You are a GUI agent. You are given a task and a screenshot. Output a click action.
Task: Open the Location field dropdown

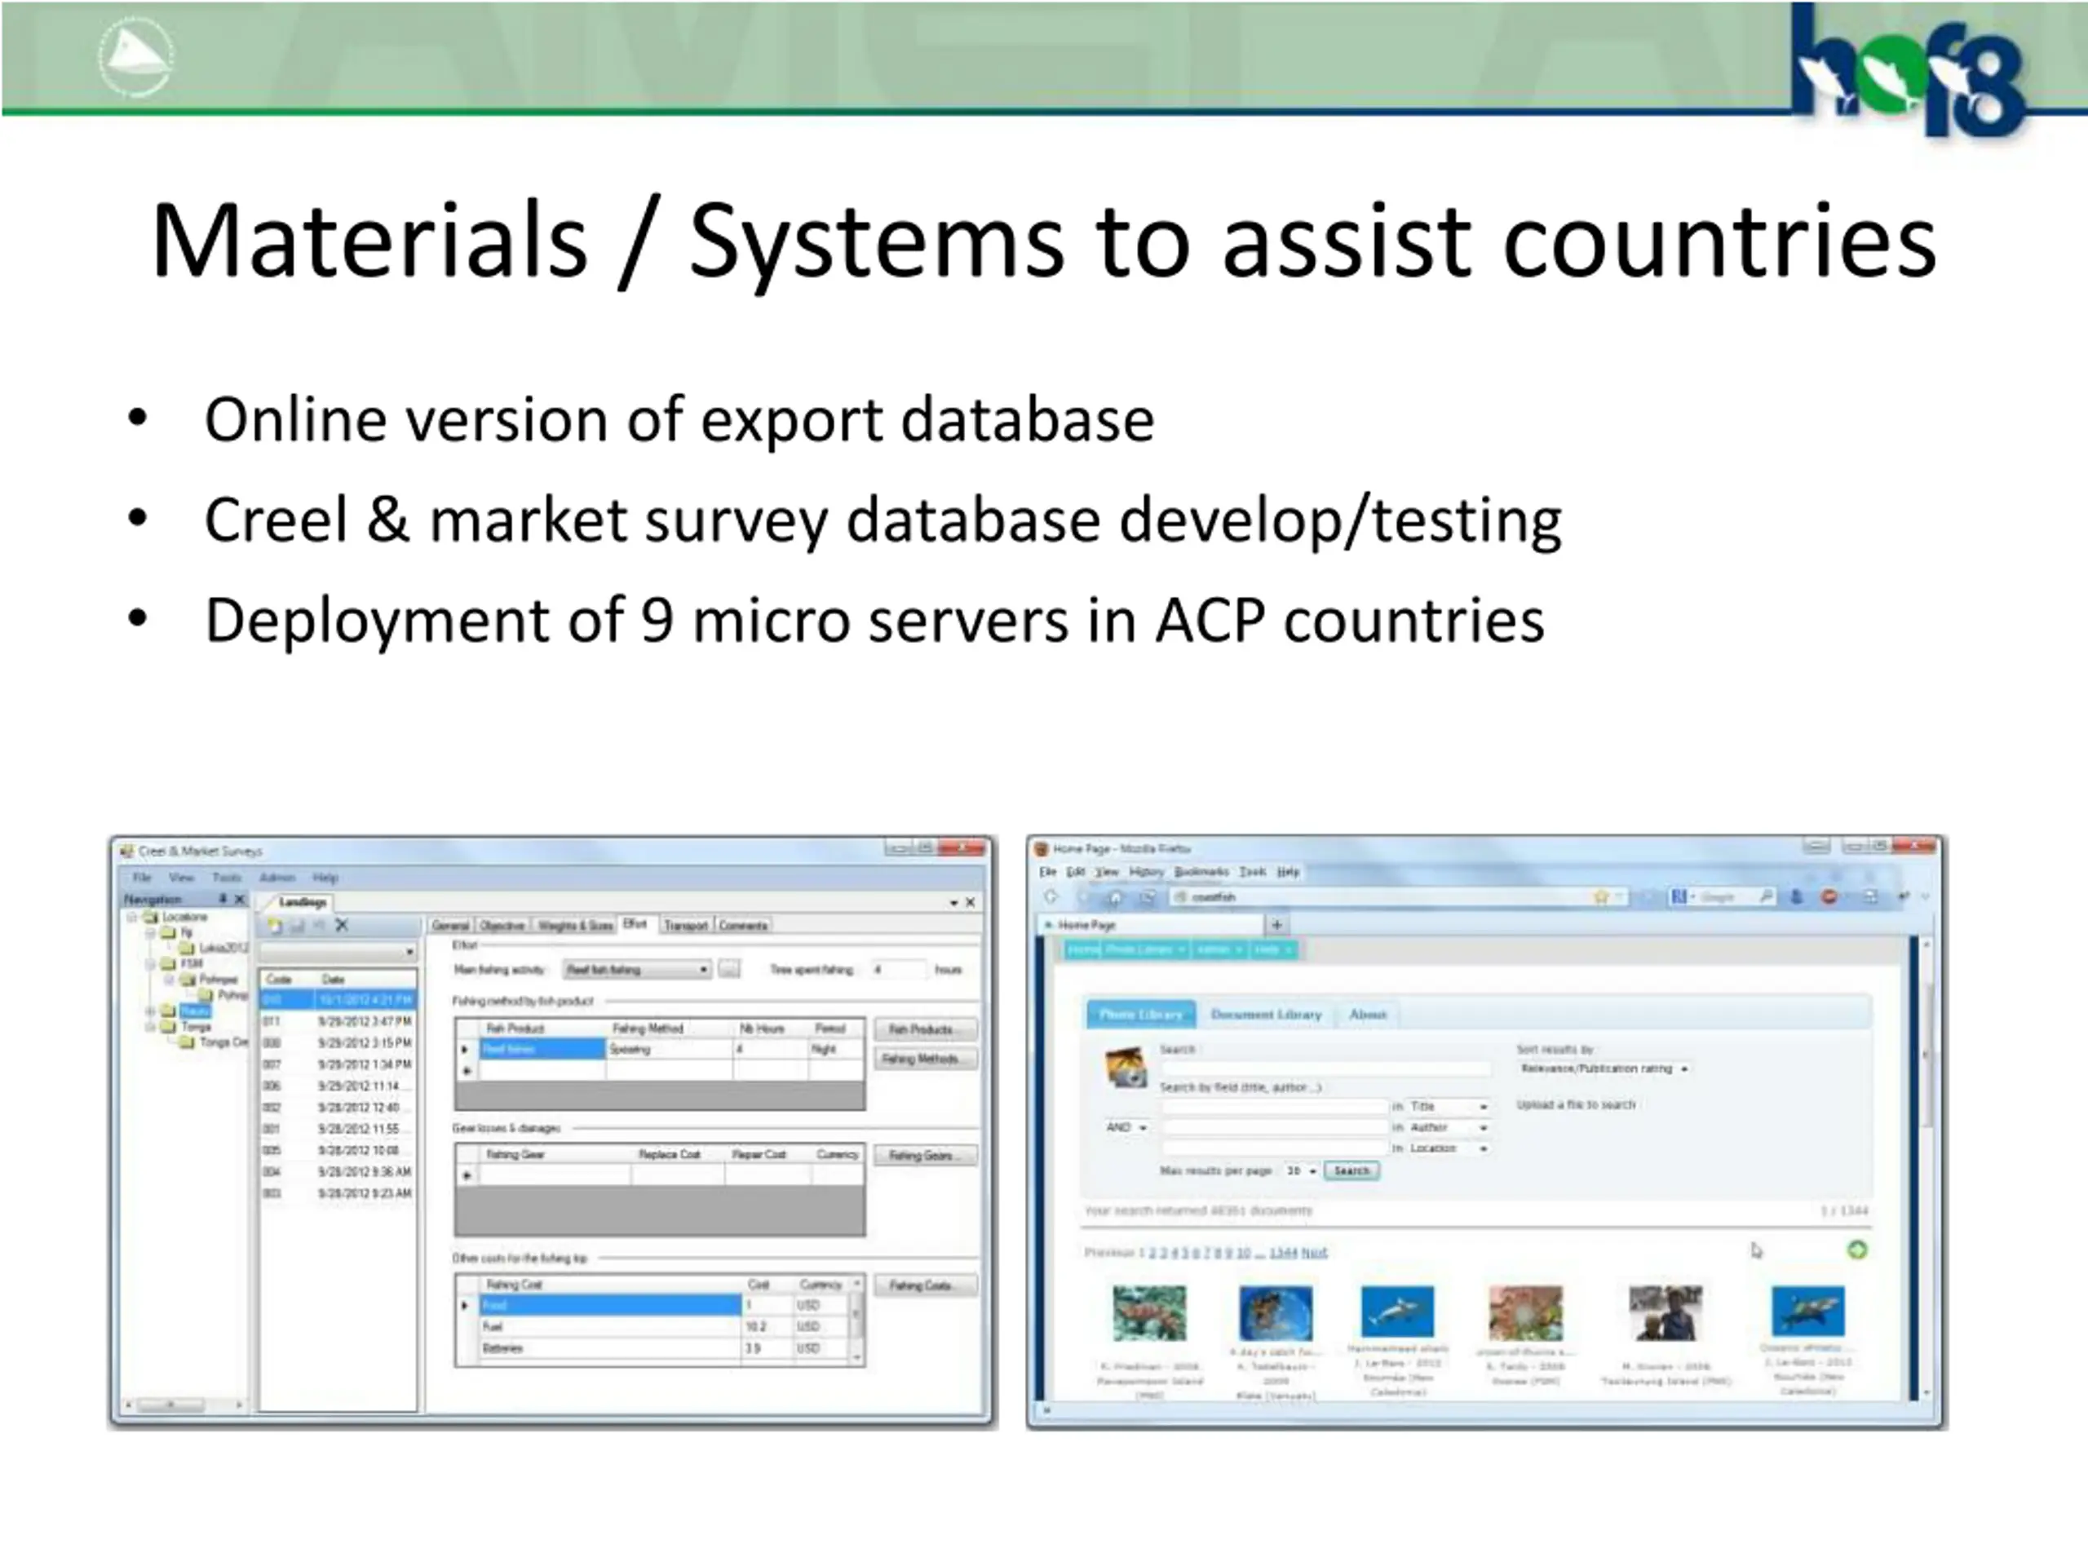coord(1449,1148)
